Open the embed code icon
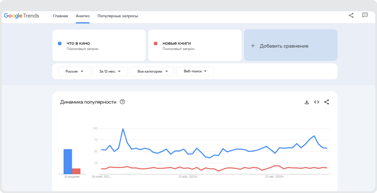The width and height of the screenshot is (377, 193). click(316, 102)
